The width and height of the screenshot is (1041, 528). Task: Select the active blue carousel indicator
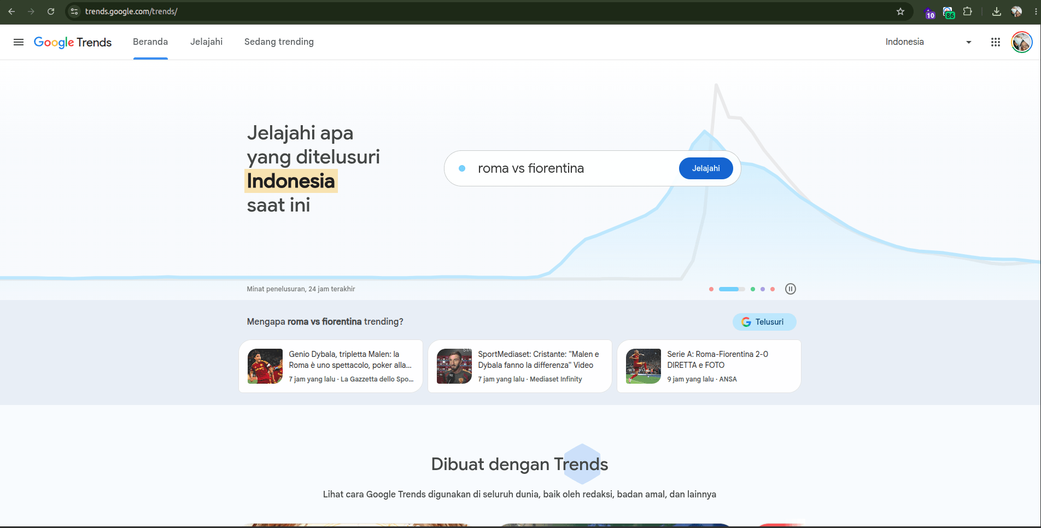coord(732,289)
